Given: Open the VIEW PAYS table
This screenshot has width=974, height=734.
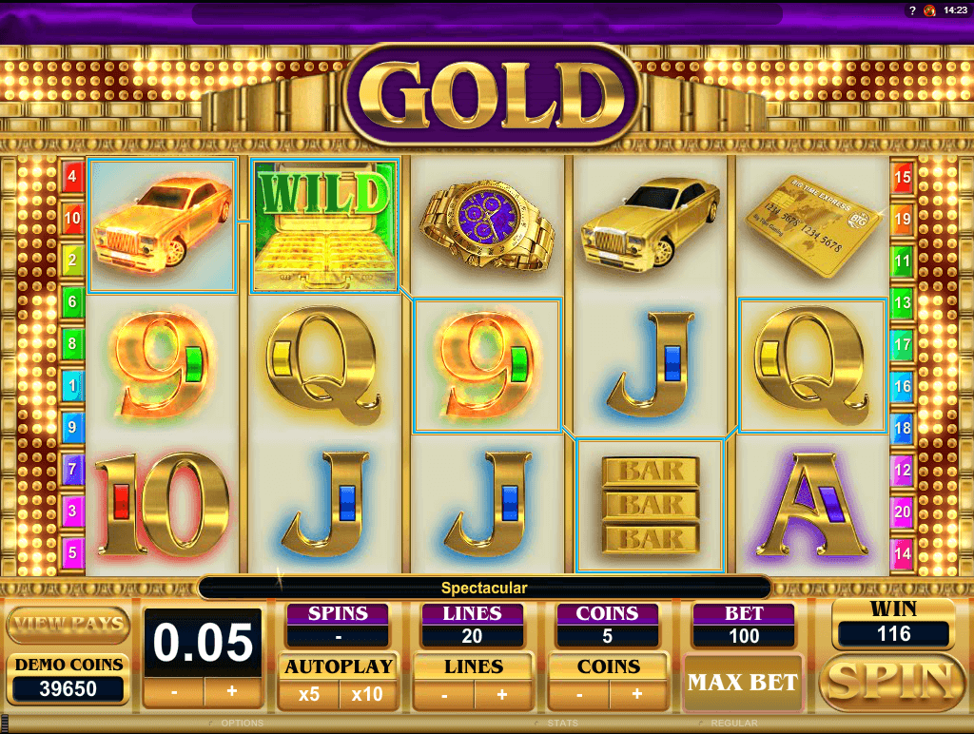Looking at the screenshot, I should [x=68, y=624].
